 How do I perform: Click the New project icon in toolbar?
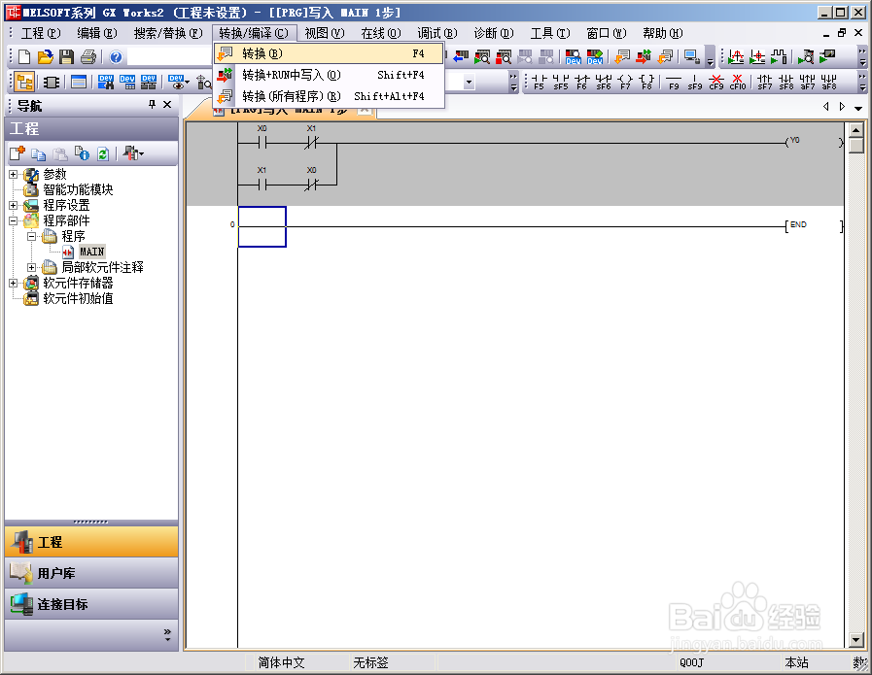(24, 56)
